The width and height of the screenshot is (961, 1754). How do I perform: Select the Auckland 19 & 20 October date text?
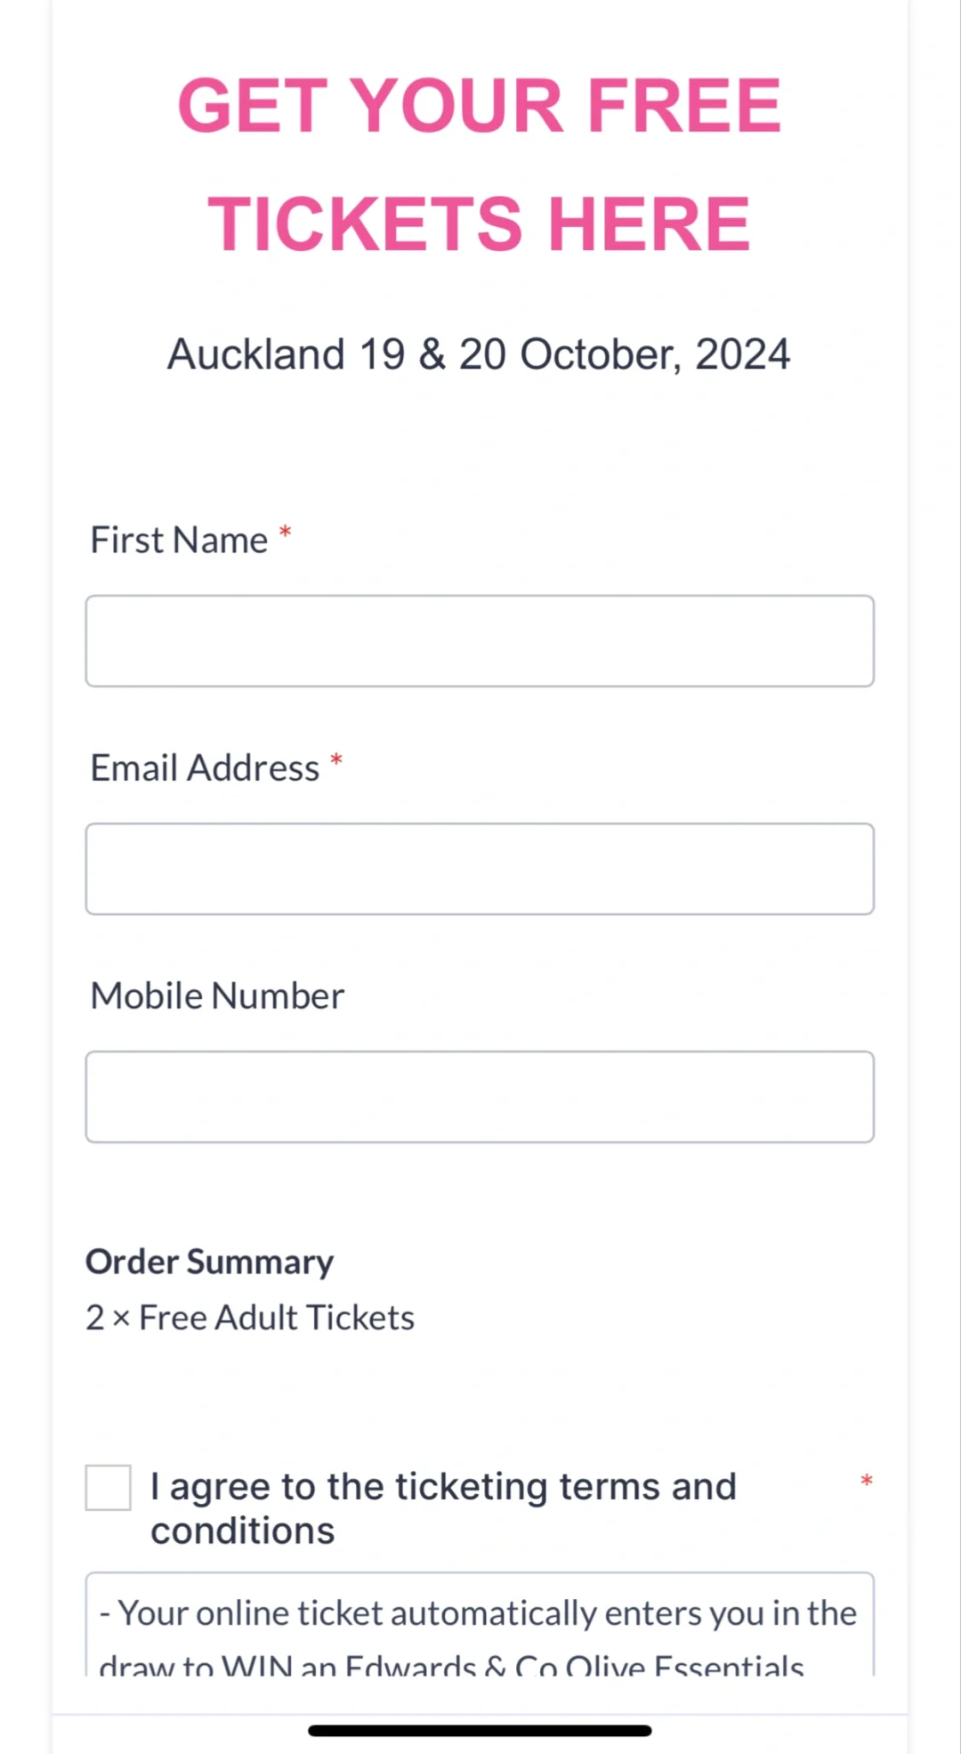479,354
